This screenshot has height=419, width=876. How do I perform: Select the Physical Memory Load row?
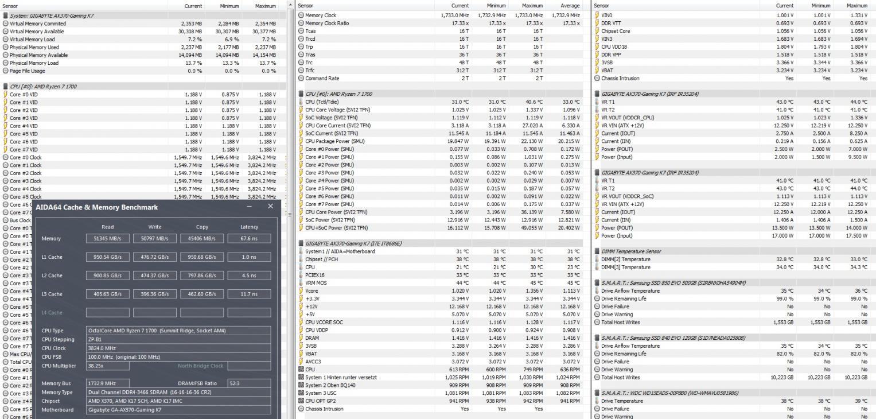[x=142, y=63]
